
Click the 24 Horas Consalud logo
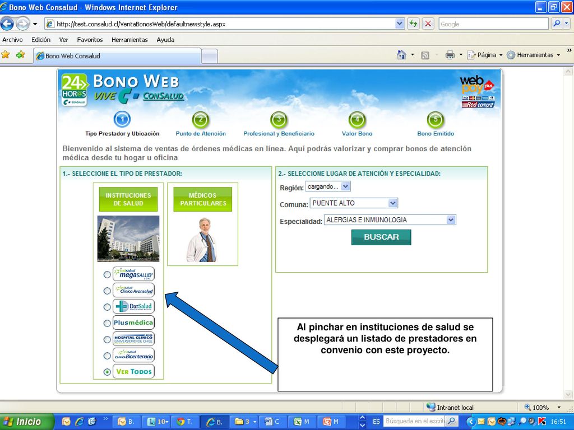pos(75,90)
